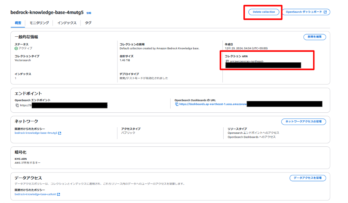Open network policy bedrock-knowledge-base-4mutg5 link
348x203 pixels.
pyautogui.click(x=36, y=133)
